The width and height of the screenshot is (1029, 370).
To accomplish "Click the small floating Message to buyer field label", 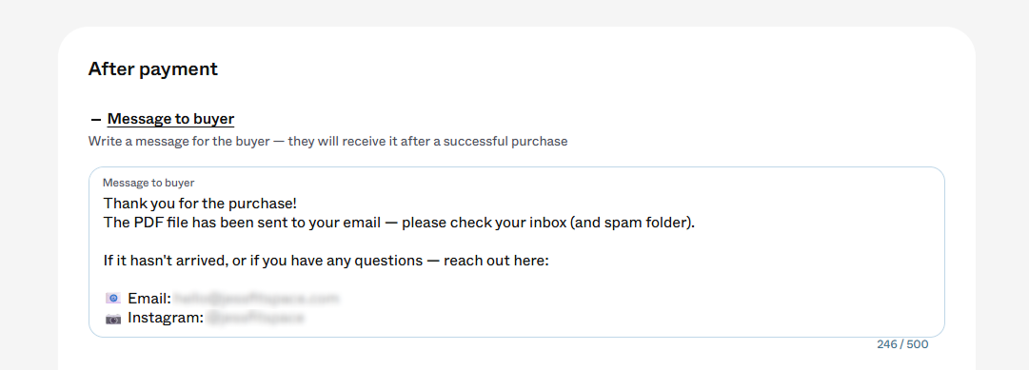I will (148, 183).
